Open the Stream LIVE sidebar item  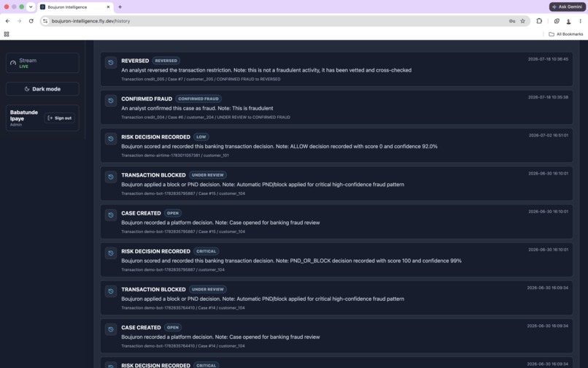pyautogui.click(x=42, y=63)
